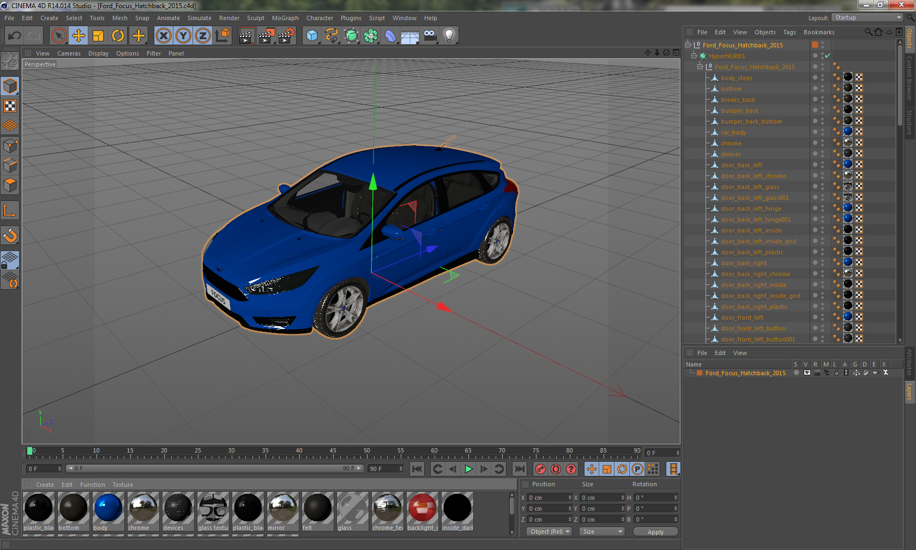This screenshot has width=916, height=550.
Task: Open the MoGraph menu
Action: [x=285, y=18]
